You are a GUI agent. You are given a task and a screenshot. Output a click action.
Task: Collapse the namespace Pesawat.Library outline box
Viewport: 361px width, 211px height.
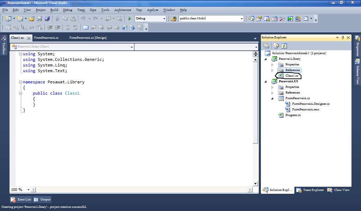(20, 82)
